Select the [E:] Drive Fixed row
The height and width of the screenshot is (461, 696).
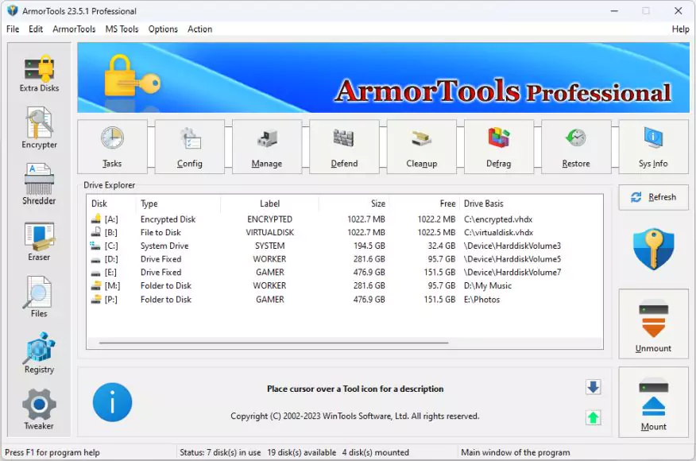pyautogui.click(x=345, y=273)
